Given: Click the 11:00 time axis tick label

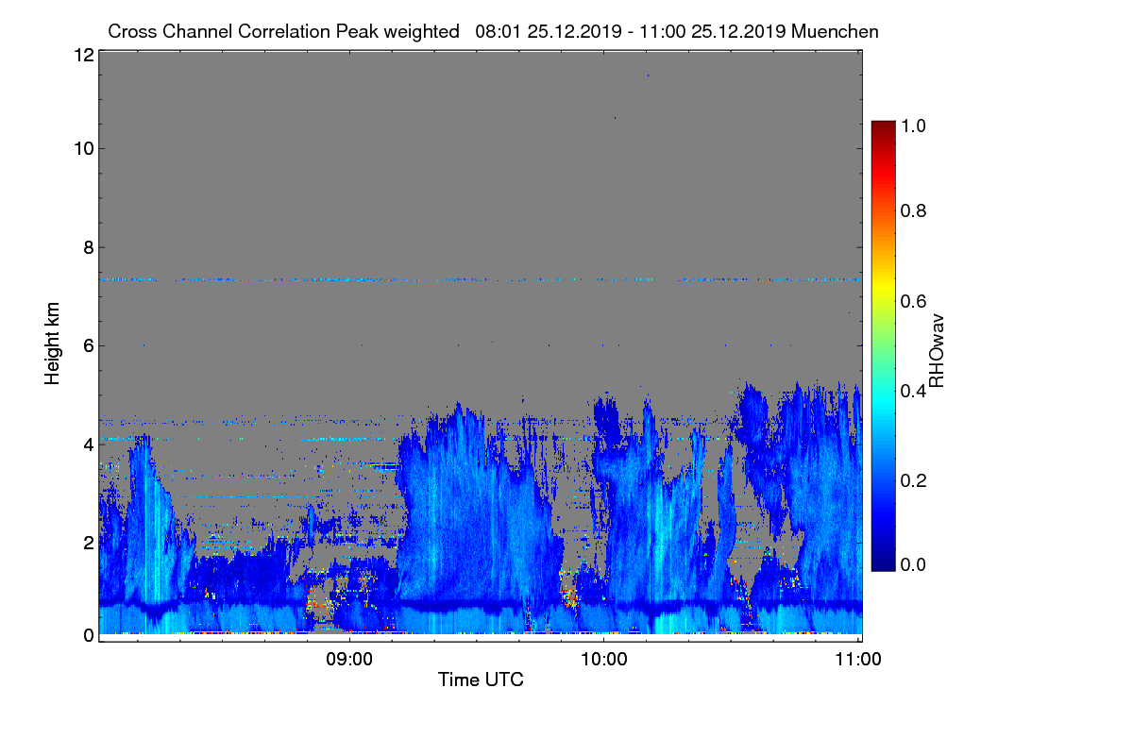Looking at the screenshot, I should point(858,660).
